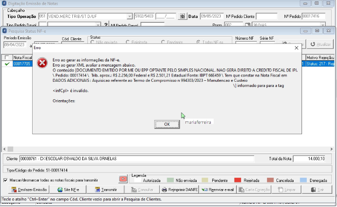
Task: Click the Série NF input field
Action: (268, 43)
